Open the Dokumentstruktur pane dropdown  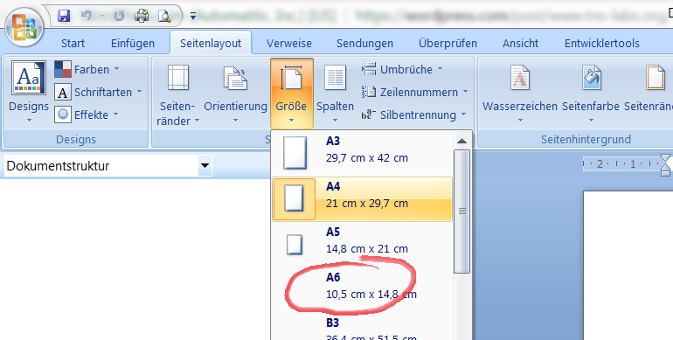tap(205, 166)
